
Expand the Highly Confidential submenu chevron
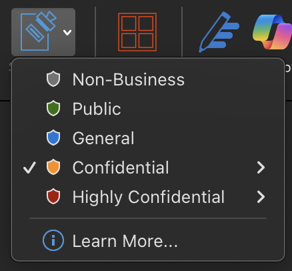(x=261, y=197)
